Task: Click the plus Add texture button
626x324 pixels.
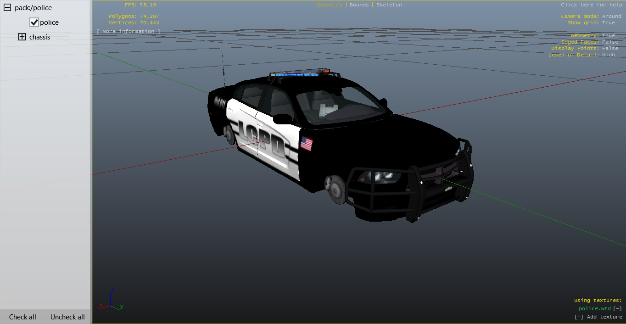Action: [598, 317]
